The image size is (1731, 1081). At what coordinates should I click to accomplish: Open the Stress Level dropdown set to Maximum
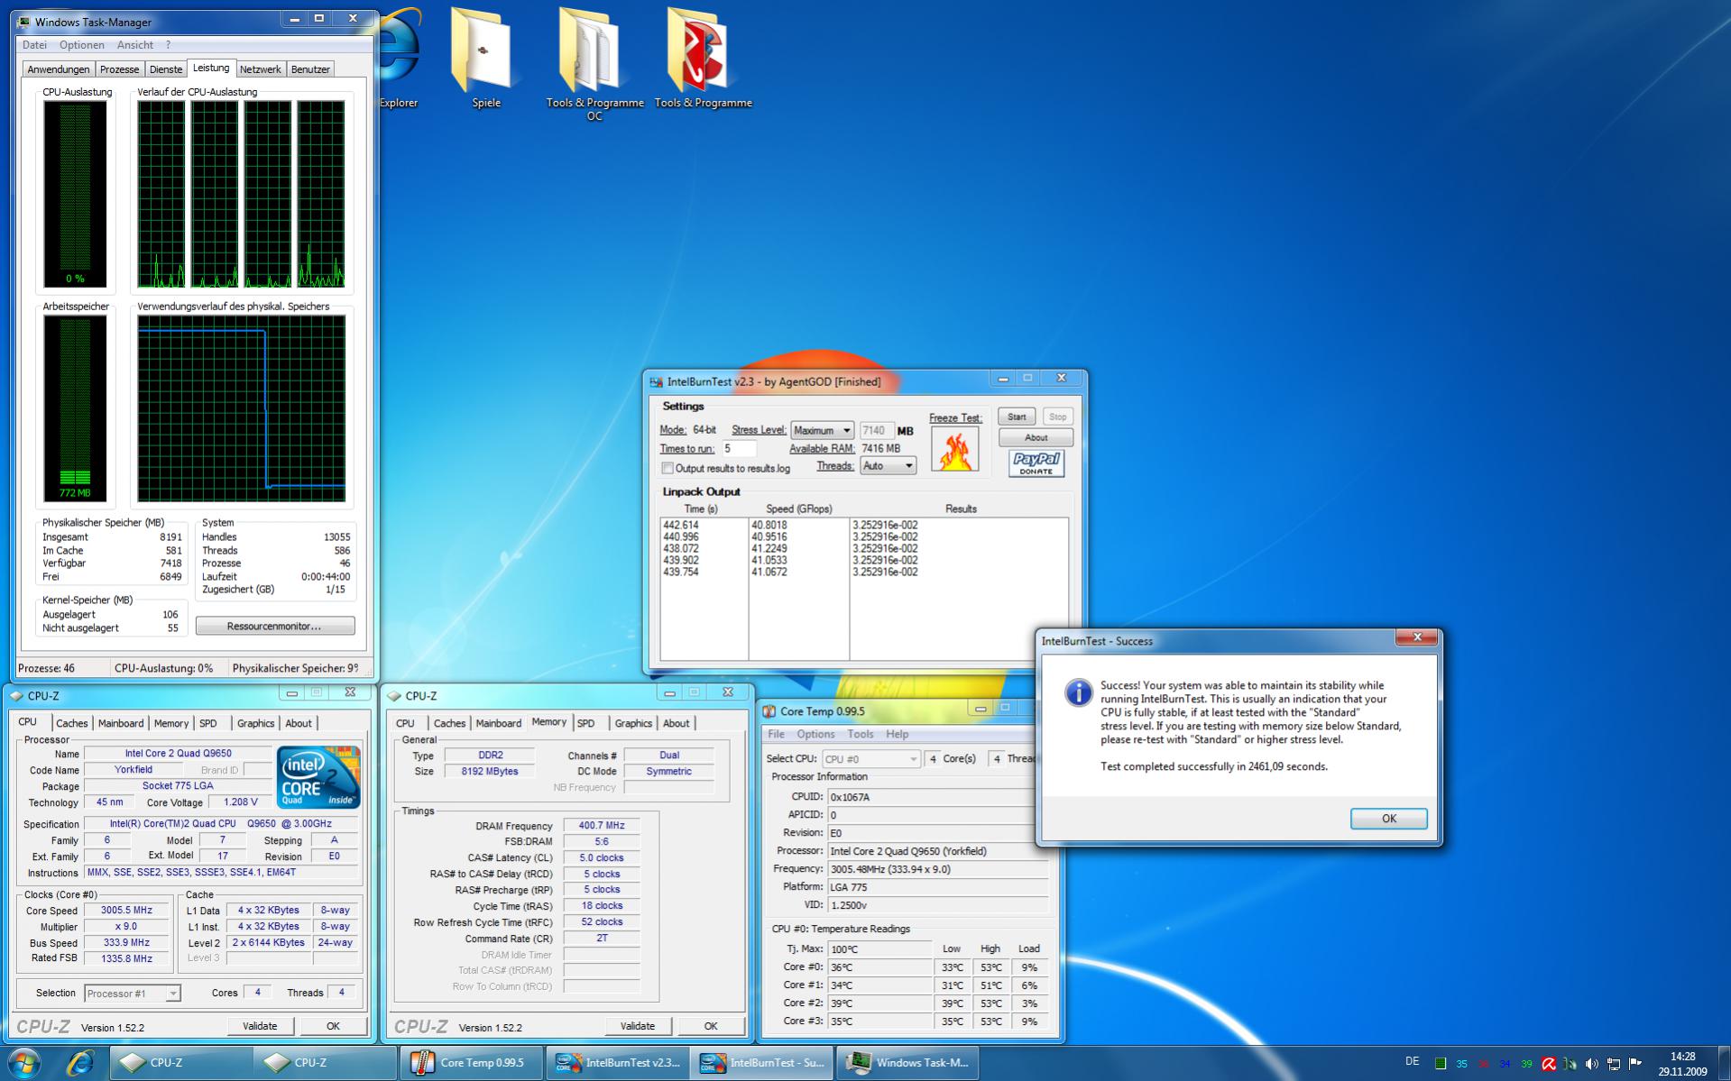[822, 430]
